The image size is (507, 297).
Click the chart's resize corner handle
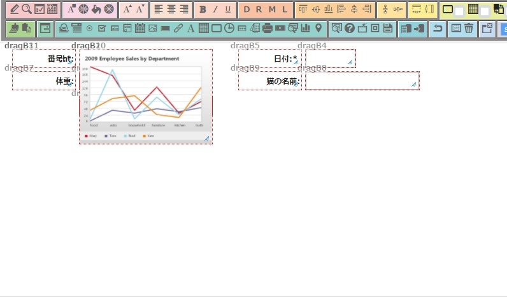point(206,139)
